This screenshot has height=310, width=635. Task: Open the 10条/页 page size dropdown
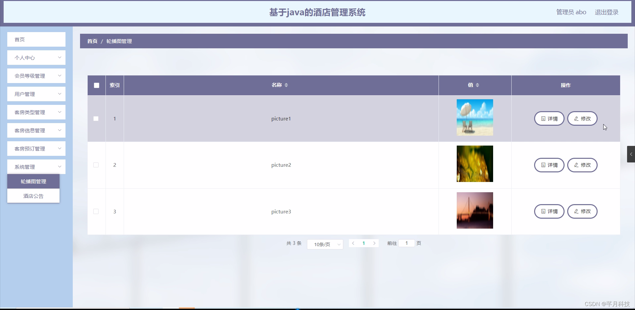click(x=325, y=244)
